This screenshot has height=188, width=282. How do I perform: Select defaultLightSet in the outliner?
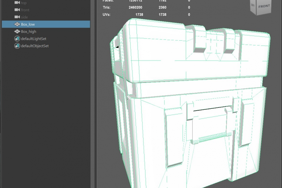34,39
